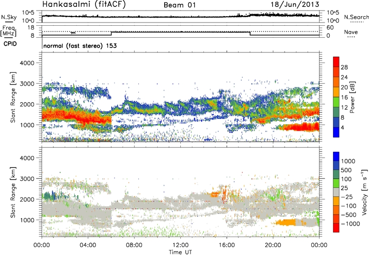Pick the red bottom segment of the velocity colorbar
Image resolution: width=369 pixels, height=255 pixels.
(x=336, y=228)
